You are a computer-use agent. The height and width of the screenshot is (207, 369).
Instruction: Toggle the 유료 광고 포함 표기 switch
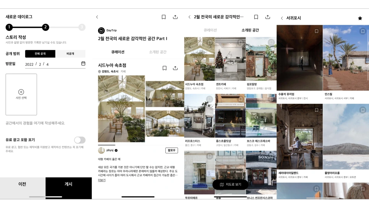click(x=80, y=140)
